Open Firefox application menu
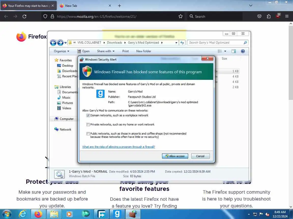This screenshot has height=219, width=293. 287,16
